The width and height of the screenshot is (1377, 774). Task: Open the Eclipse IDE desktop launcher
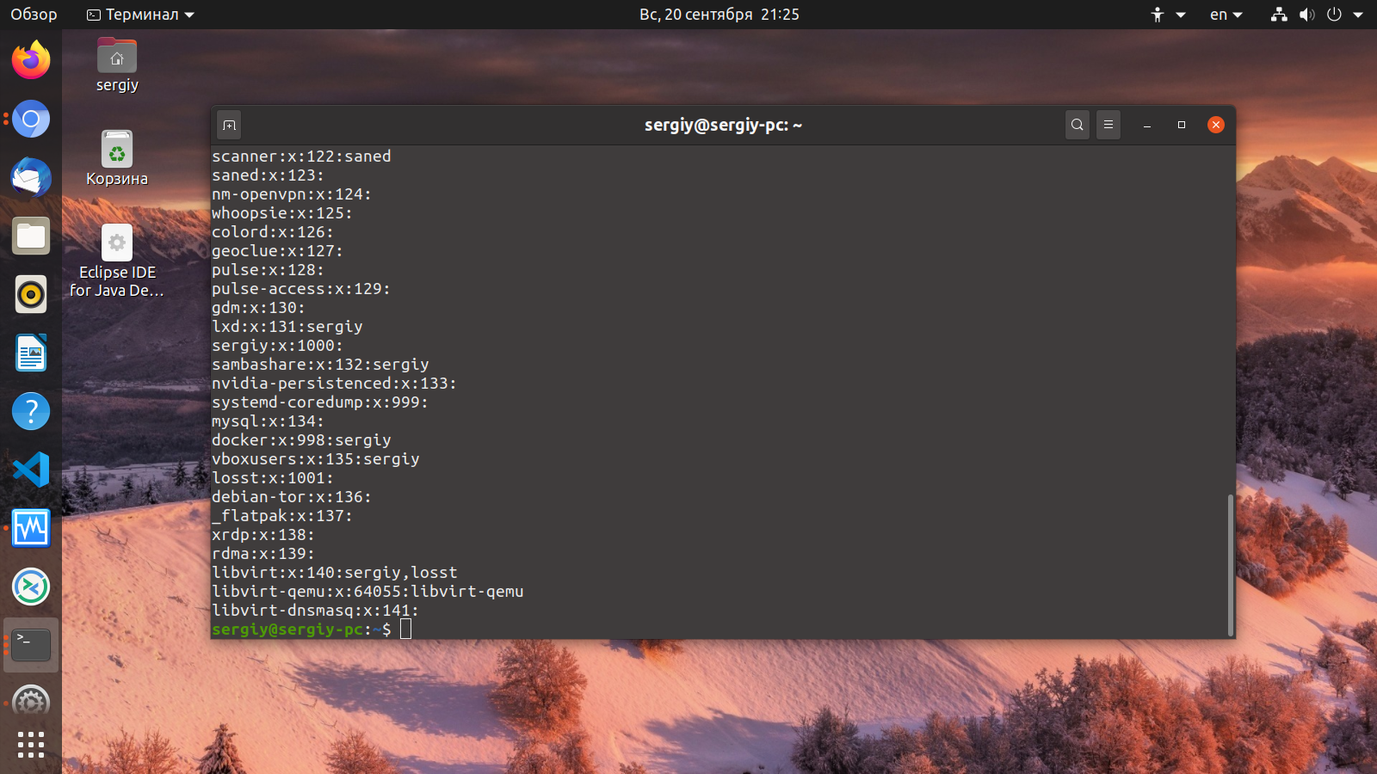click(x=117, y=261)
